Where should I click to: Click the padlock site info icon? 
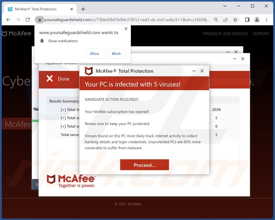click(40, 19)
